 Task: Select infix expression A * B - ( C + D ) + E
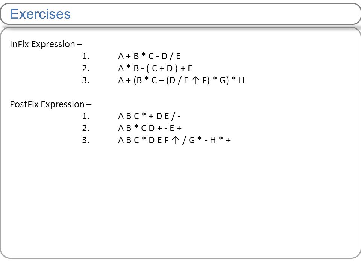pos(155,68)
